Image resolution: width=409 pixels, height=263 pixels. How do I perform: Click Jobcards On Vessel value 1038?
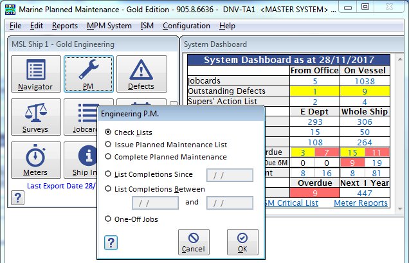[365, 81]
